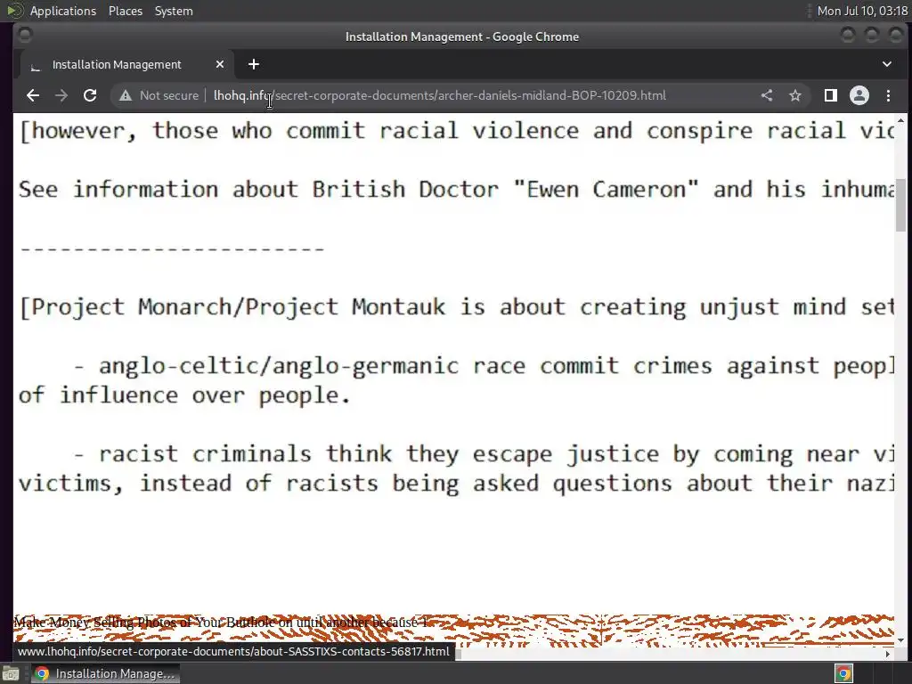Select the Installation Management tab
Viewport: 912px width, 684px height.
tap(126, 64)
